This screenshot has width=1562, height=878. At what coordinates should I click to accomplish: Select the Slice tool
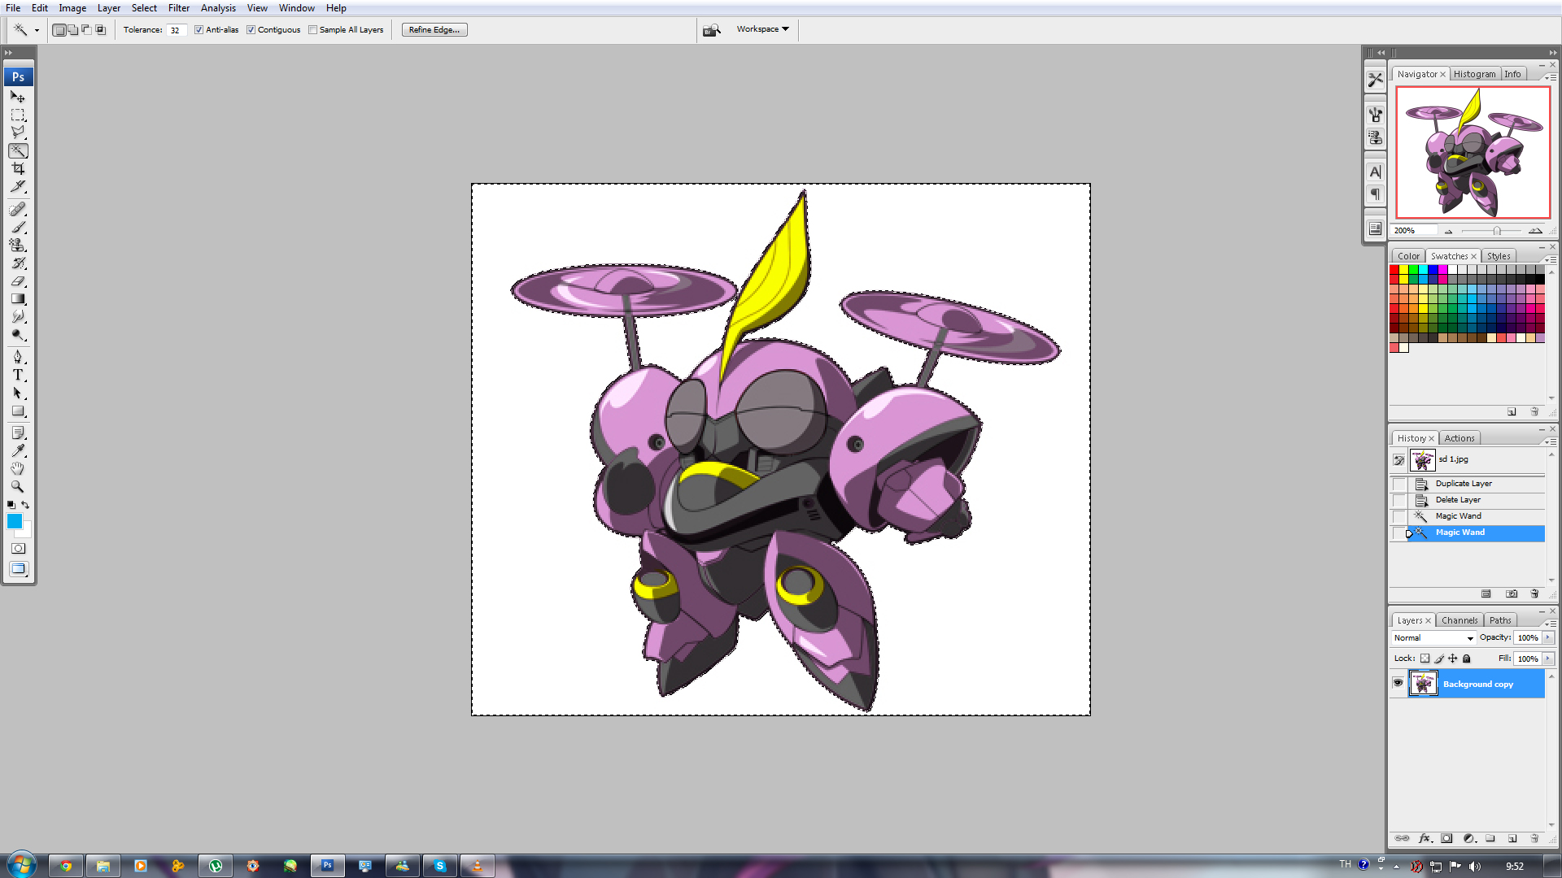click(x=18, y=186)
